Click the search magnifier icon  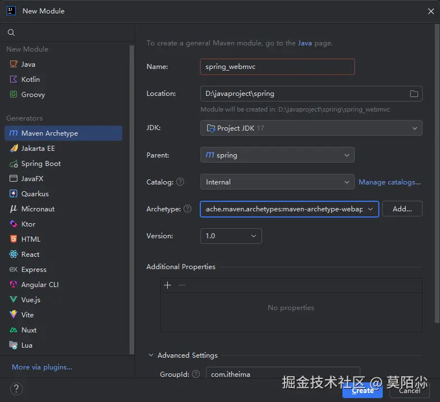(x=11, y=33)
